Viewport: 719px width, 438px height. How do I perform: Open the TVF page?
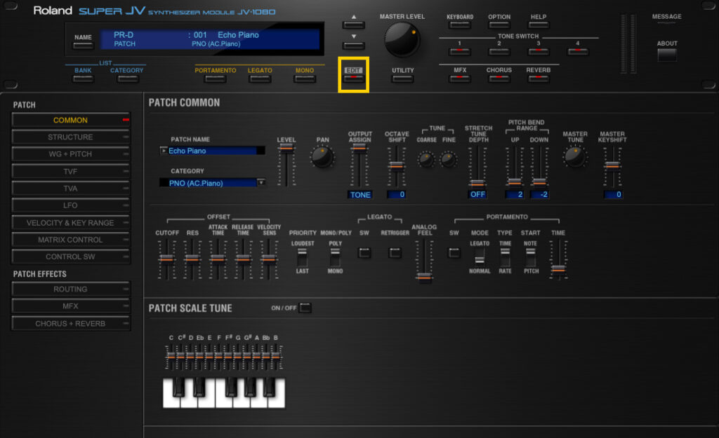pos(71,171)
